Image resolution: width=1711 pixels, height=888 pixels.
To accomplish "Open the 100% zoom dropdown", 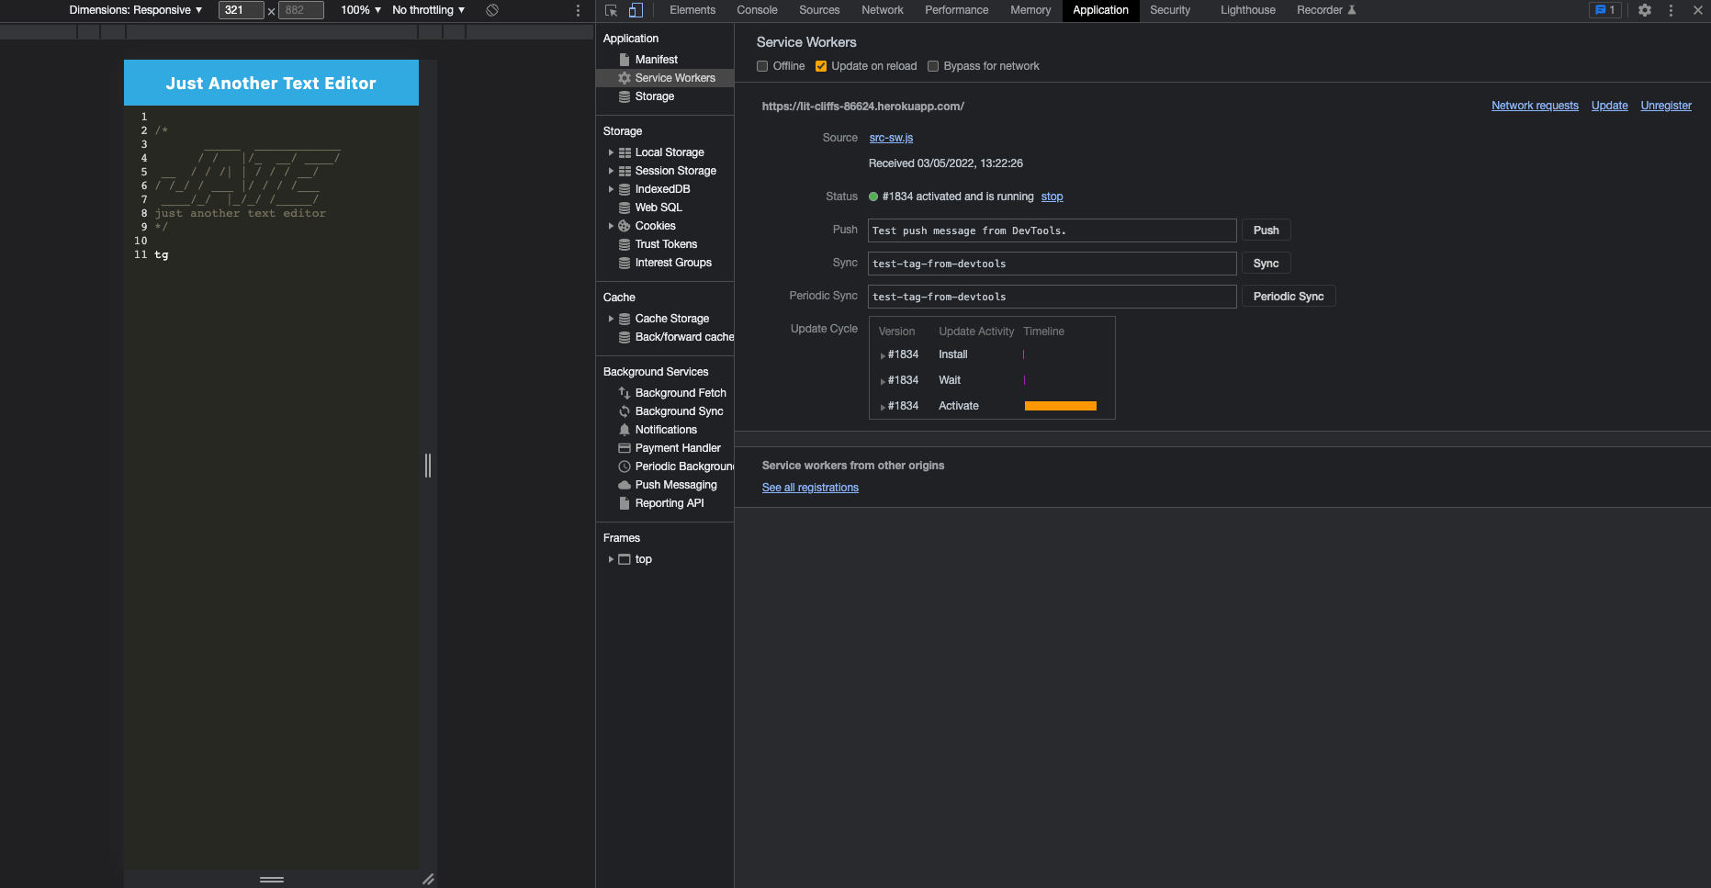I will 361,10.
